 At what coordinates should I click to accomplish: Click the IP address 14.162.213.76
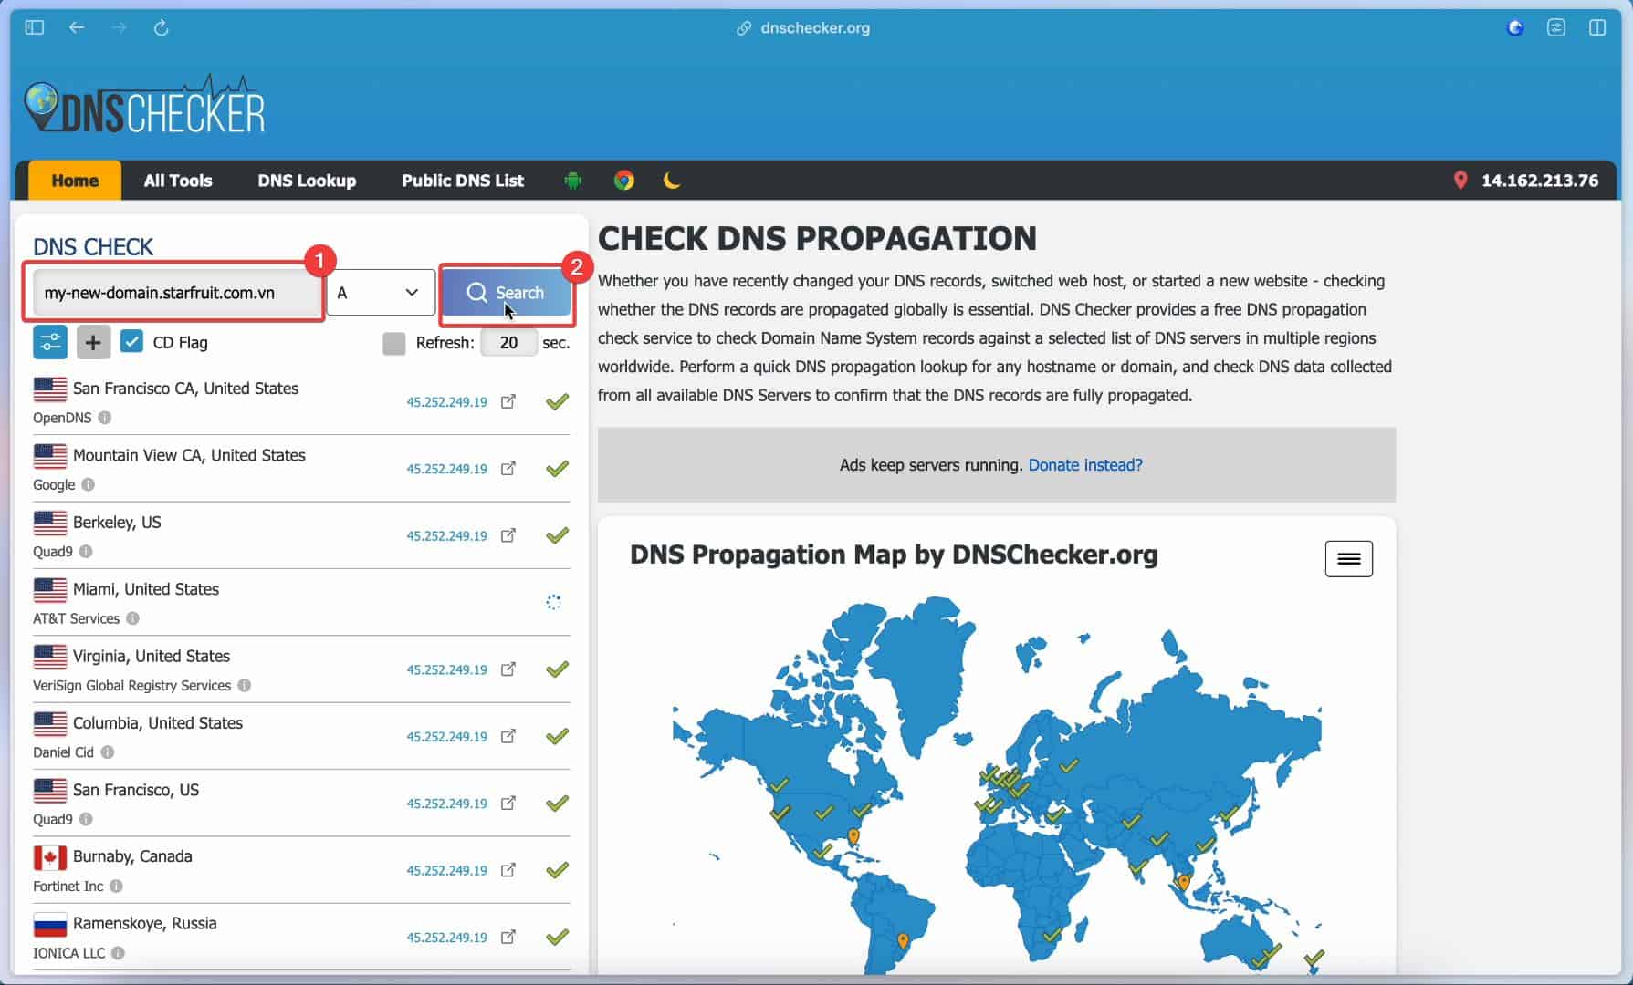tap(1540, 181)
